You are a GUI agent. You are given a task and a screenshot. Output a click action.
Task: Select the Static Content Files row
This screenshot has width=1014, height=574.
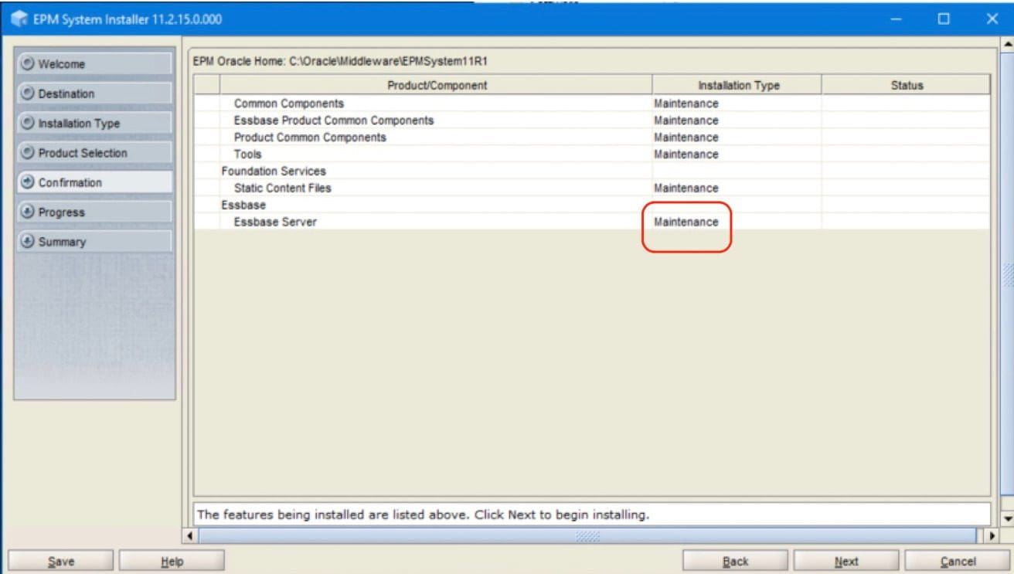click(x=591, y=188)
